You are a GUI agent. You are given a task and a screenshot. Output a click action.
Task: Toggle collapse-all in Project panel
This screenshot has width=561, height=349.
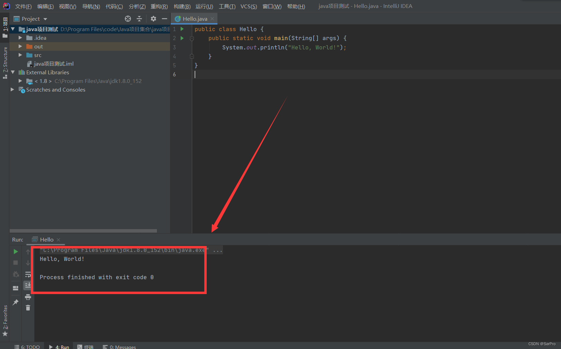point(139,19)
